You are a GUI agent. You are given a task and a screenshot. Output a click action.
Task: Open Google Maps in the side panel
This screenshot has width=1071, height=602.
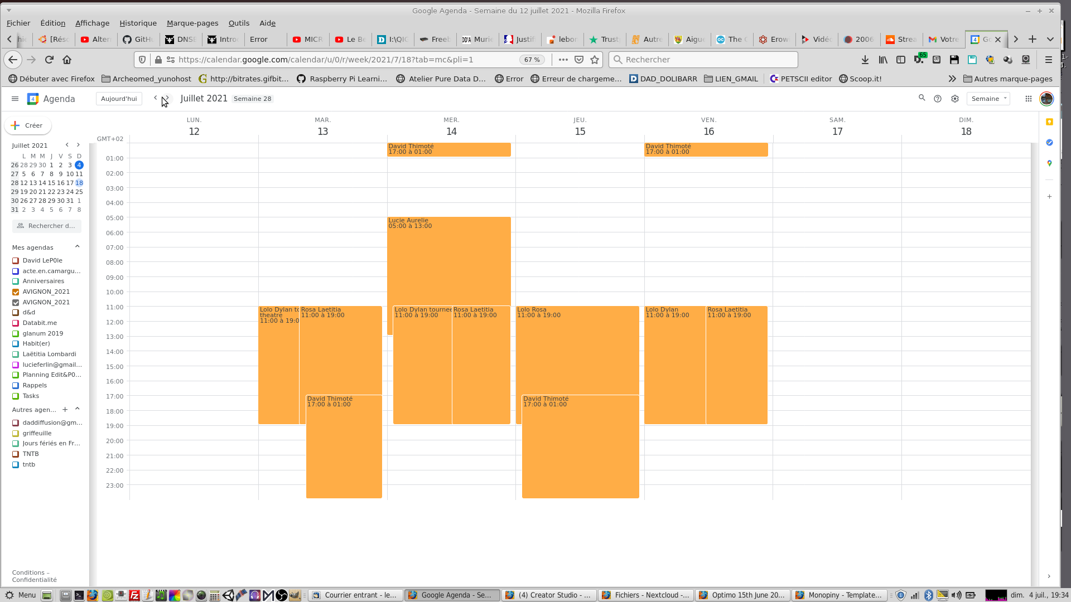pos(1049,163)
